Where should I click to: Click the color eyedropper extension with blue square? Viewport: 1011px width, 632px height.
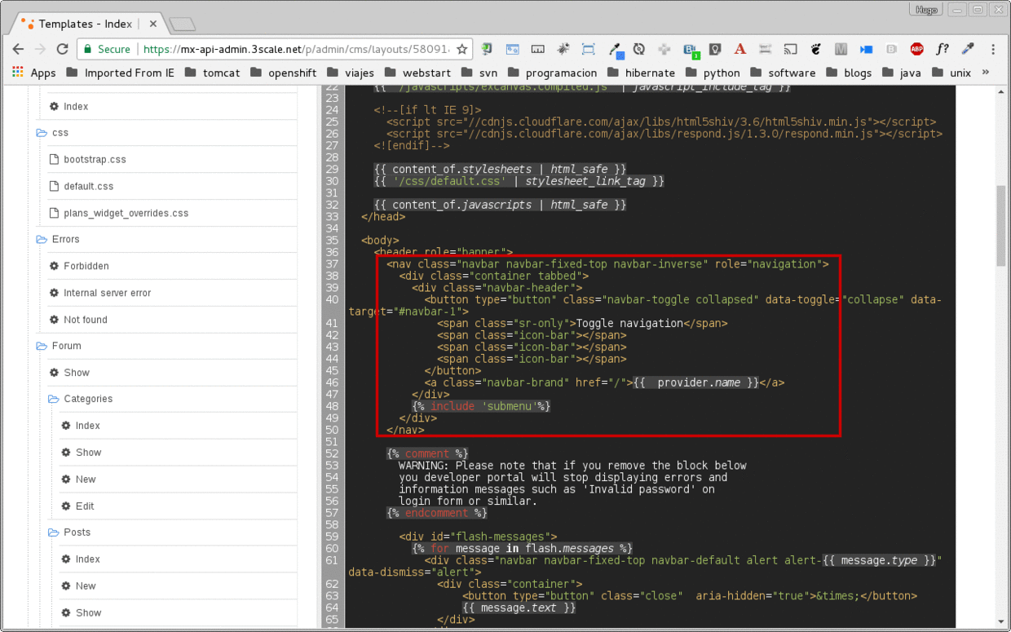pos(615,50)
